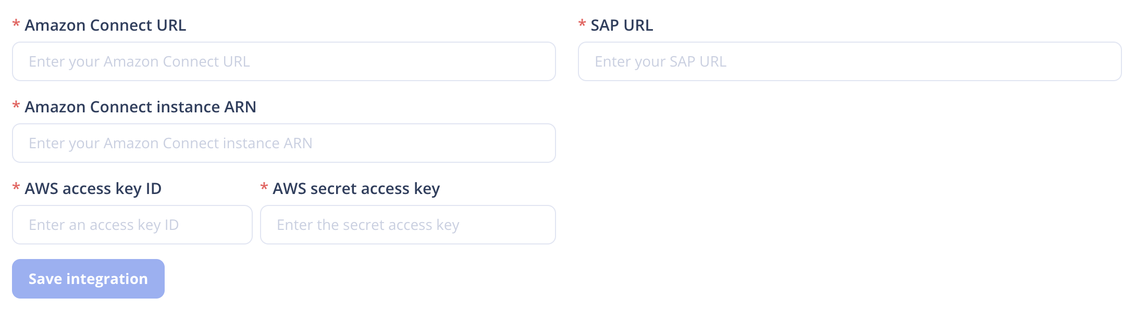Click the AWS secret access key field
This screenshot has height=310, width=1135.
[x=408, y=224]
